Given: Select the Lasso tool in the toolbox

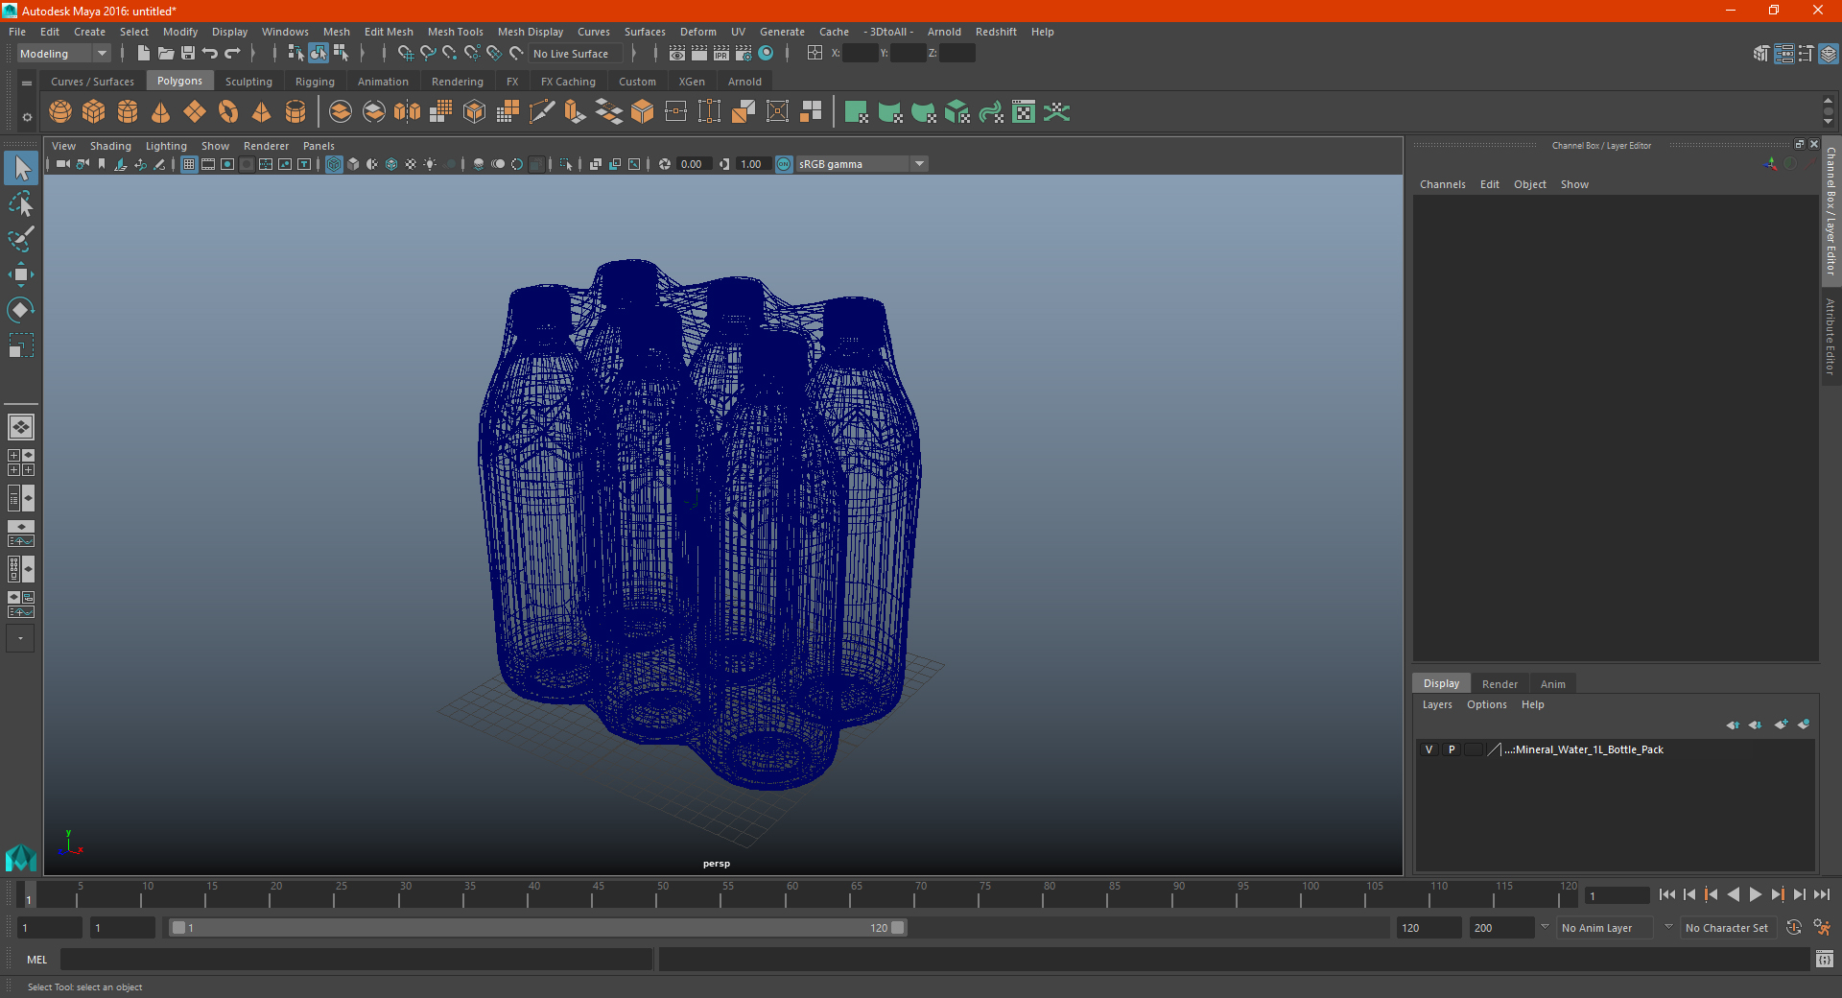Looking at the screenshot, I should [x=21, y=203].
